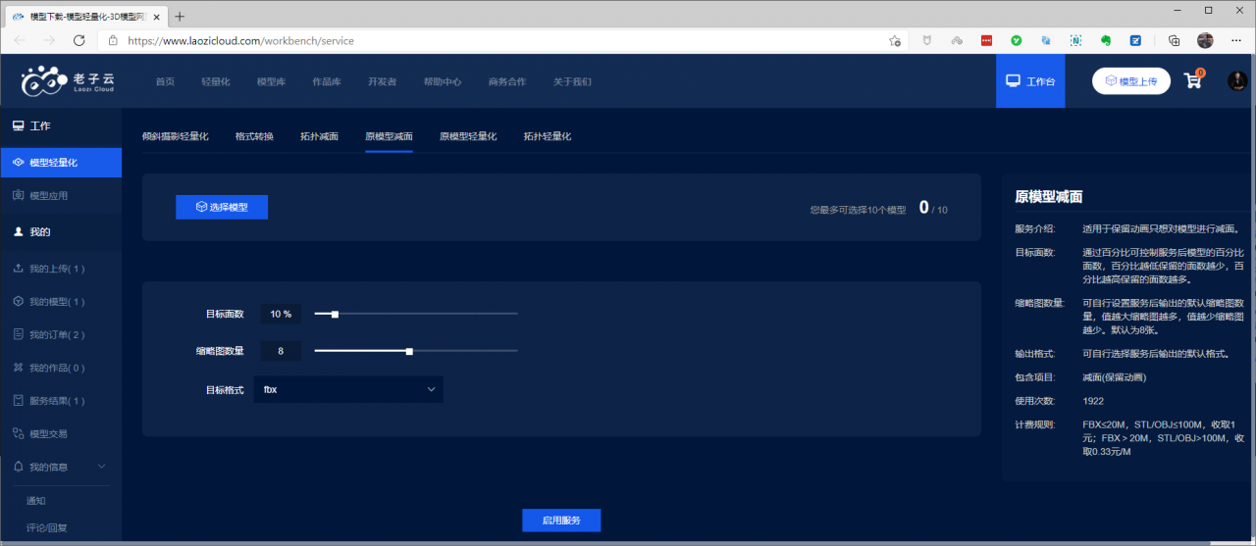Click the 缩略图数量 slider handle
The image size is (1256, 546).
409,351
